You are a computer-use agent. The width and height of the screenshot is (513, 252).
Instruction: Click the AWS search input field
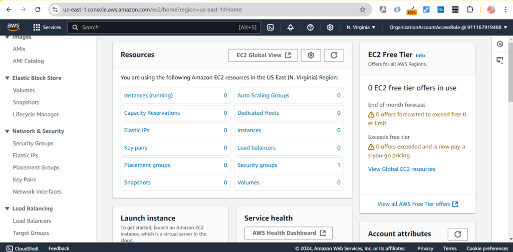[160, 28]
